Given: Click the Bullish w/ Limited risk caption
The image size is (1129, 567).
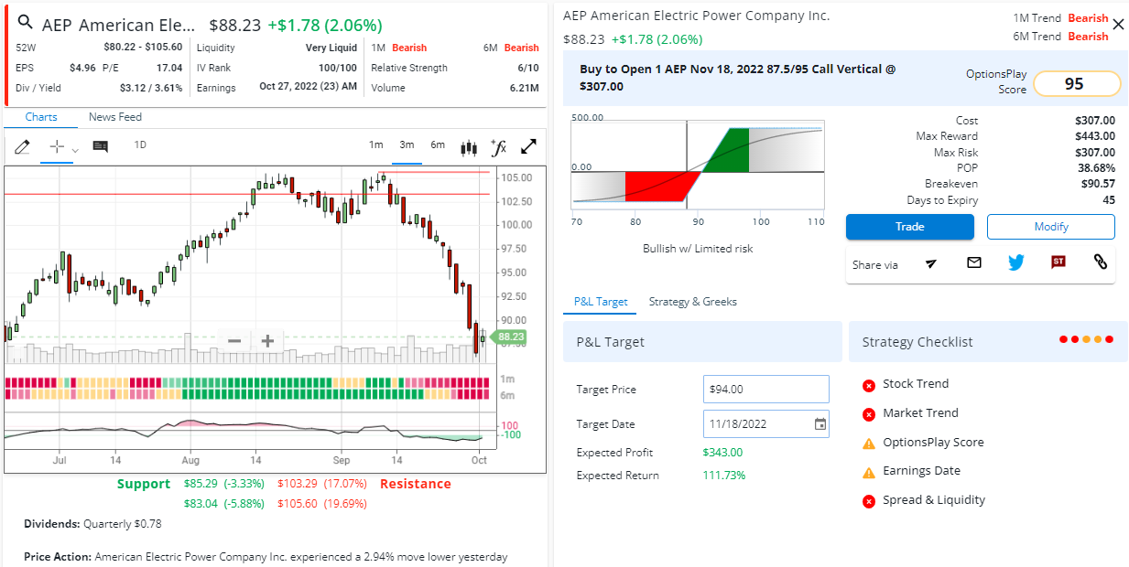Looking at the screenshot, I should point(698,249).
